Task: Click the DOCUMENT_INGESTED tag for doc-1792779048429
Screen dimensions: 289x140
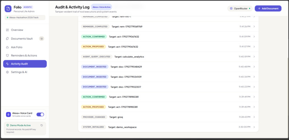Action: click(95, 67)
